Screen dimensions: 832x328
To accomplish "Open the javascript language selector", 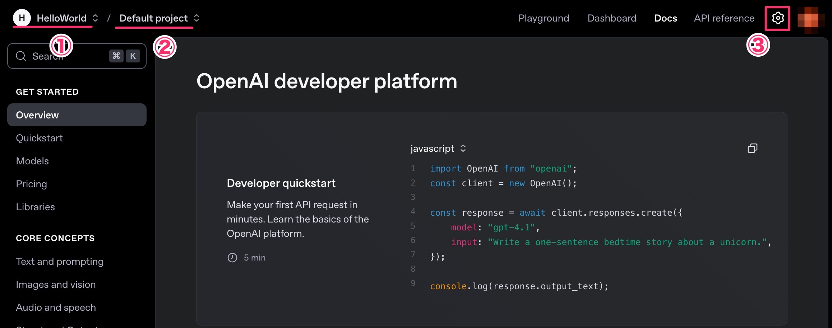I will click(438, 149).
